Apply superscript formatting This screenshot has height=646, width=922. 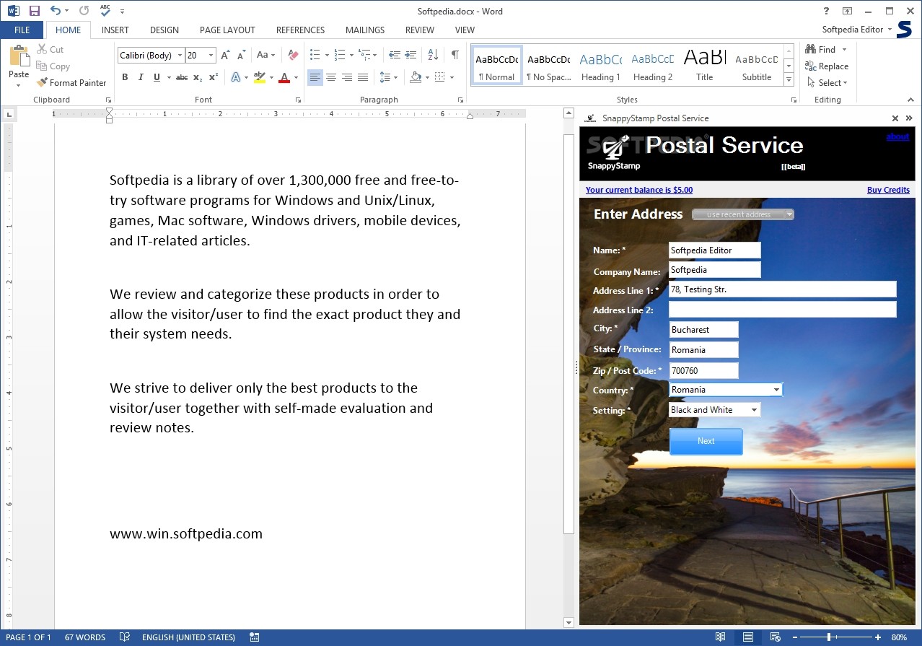click(x=214, y=77)
